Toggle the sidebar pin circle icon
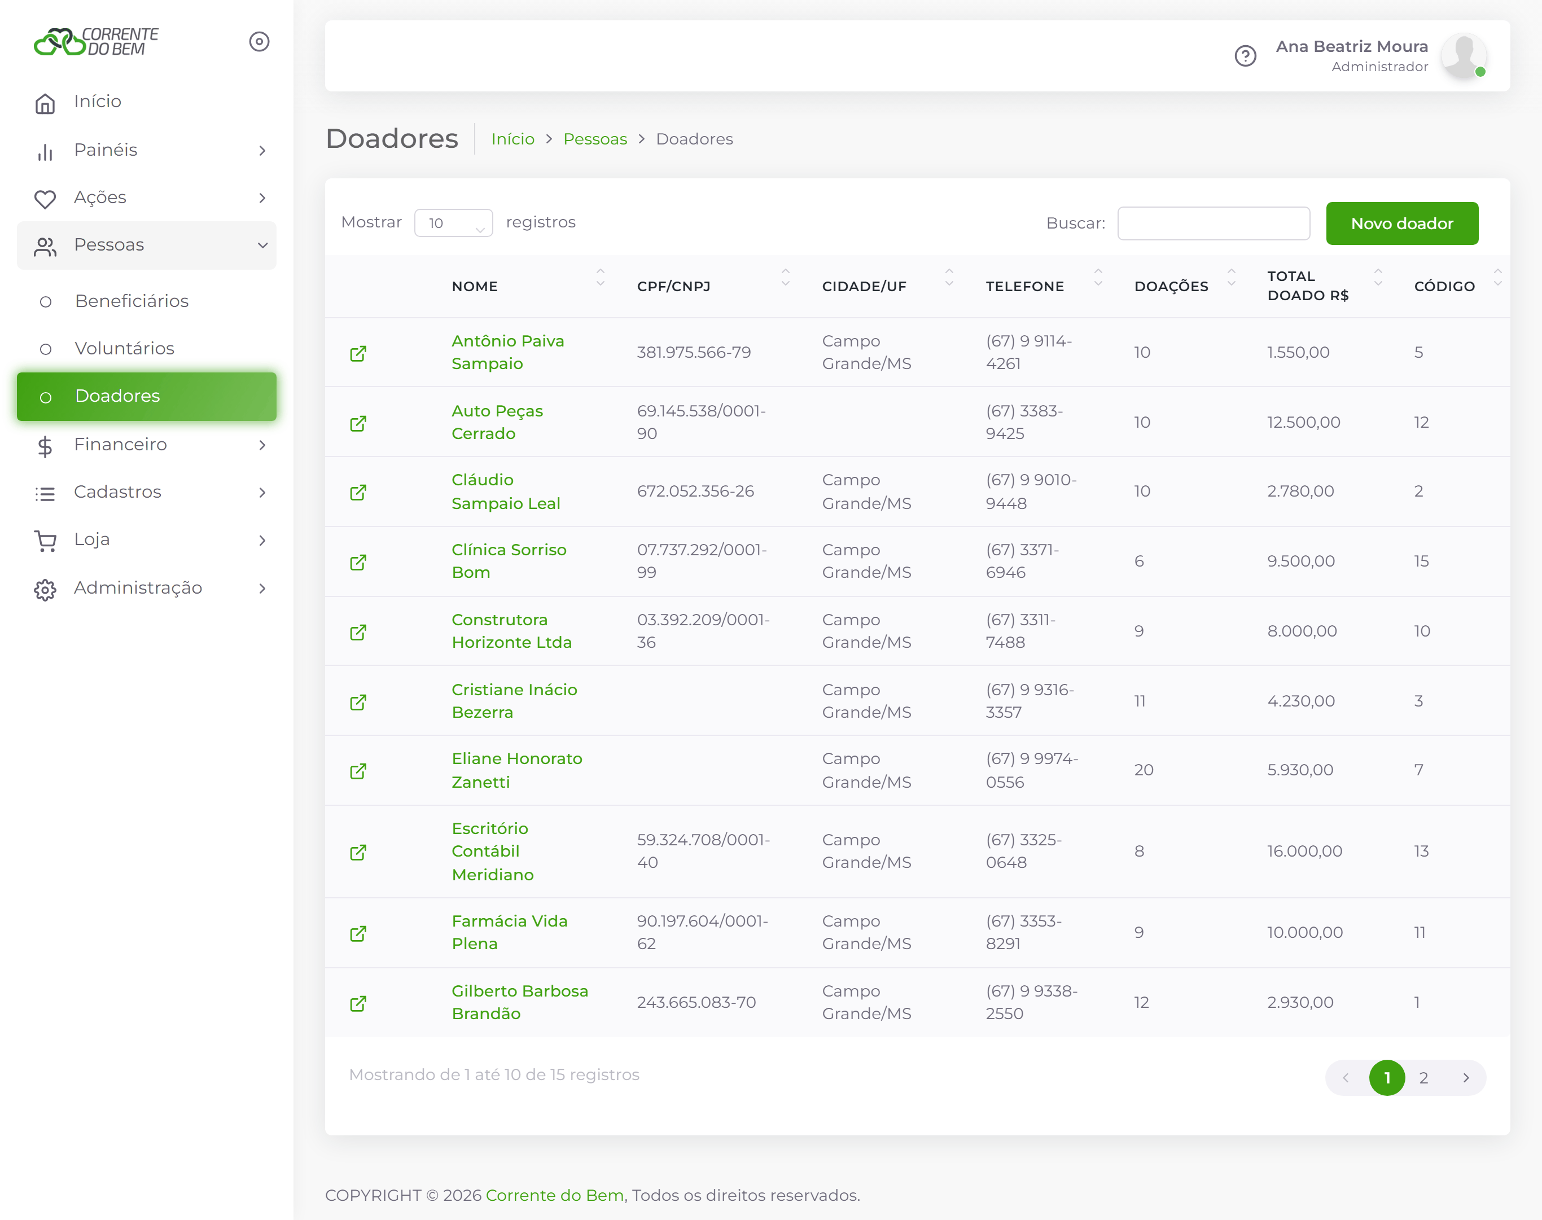This screenshot has height=1220, width=1542. pyautogui.click(x=260, y=41)
